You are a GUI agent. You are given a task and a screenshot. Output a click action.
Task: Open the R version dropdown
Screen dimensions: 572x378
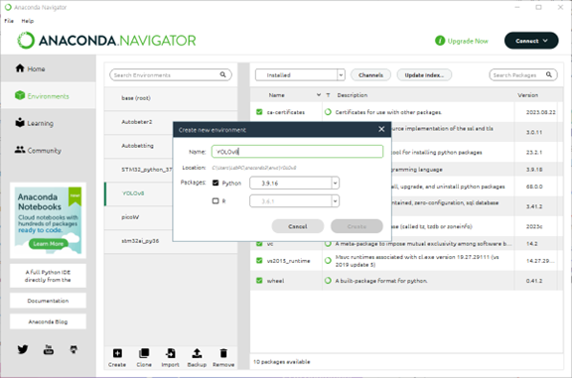pos(294,201)
